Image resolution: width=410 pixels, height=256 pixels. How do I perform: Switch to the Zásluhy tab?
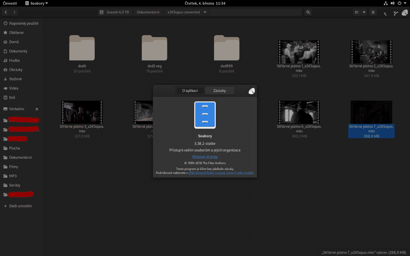[x=219, y=91]
